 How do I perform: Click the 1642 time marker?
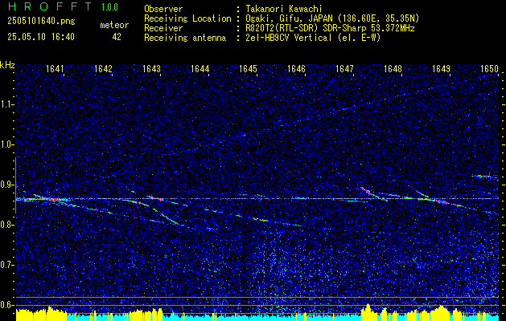(103, 68)
